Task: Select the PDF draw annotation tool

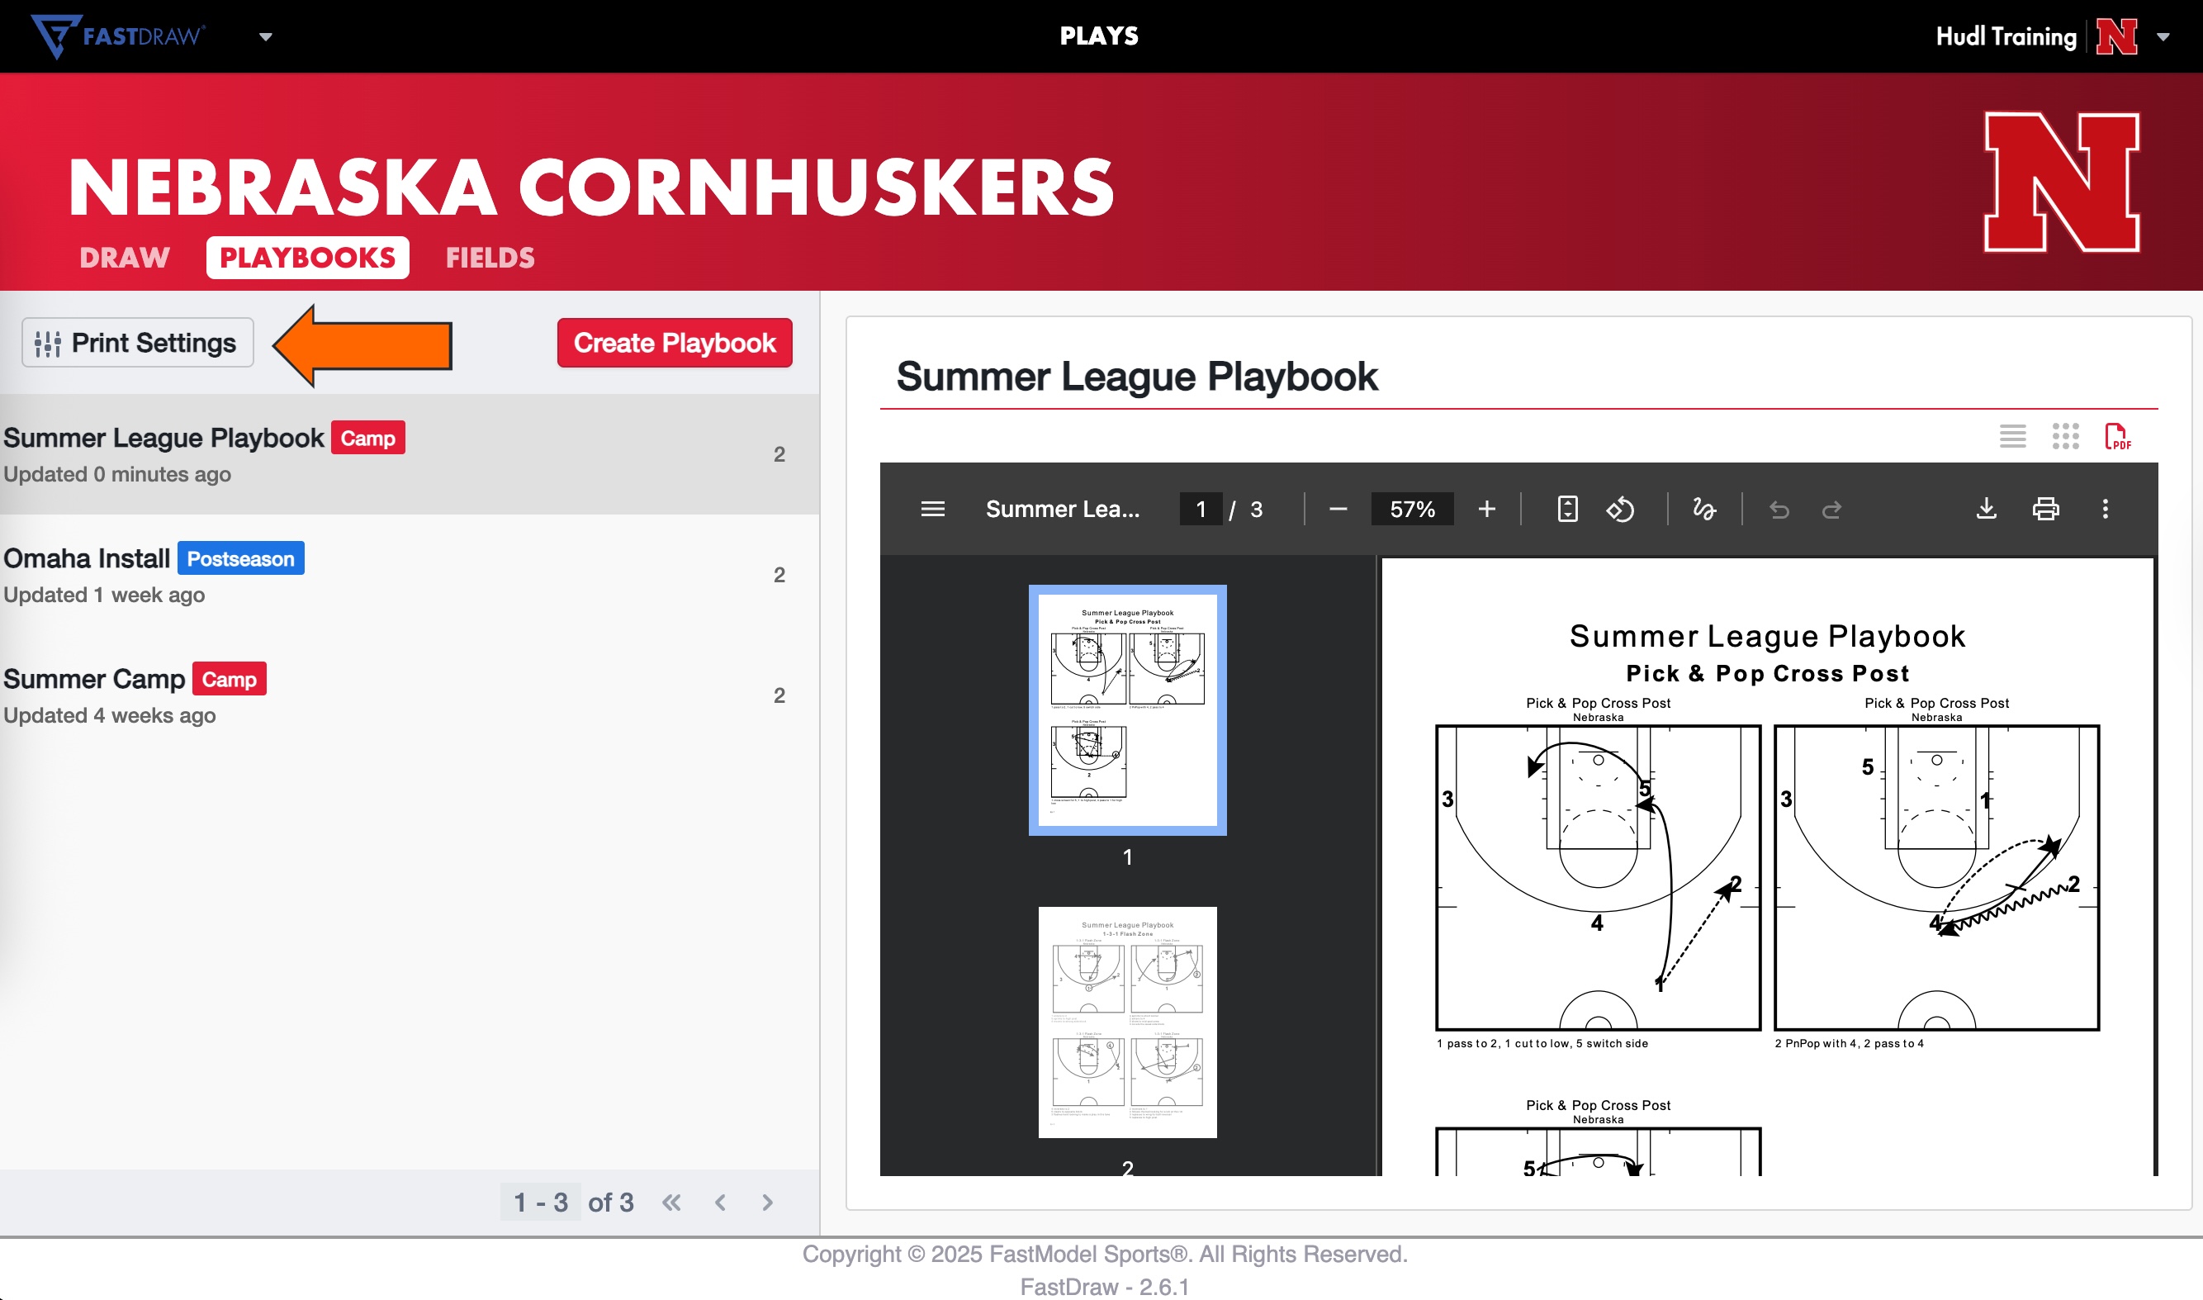Action: [x=1704, y=509]
